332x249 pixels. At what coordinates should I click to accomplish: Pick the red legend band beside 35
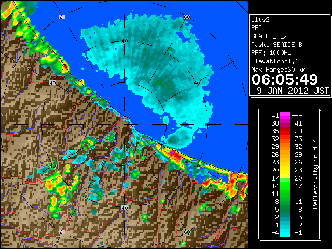tap(285, 131)
